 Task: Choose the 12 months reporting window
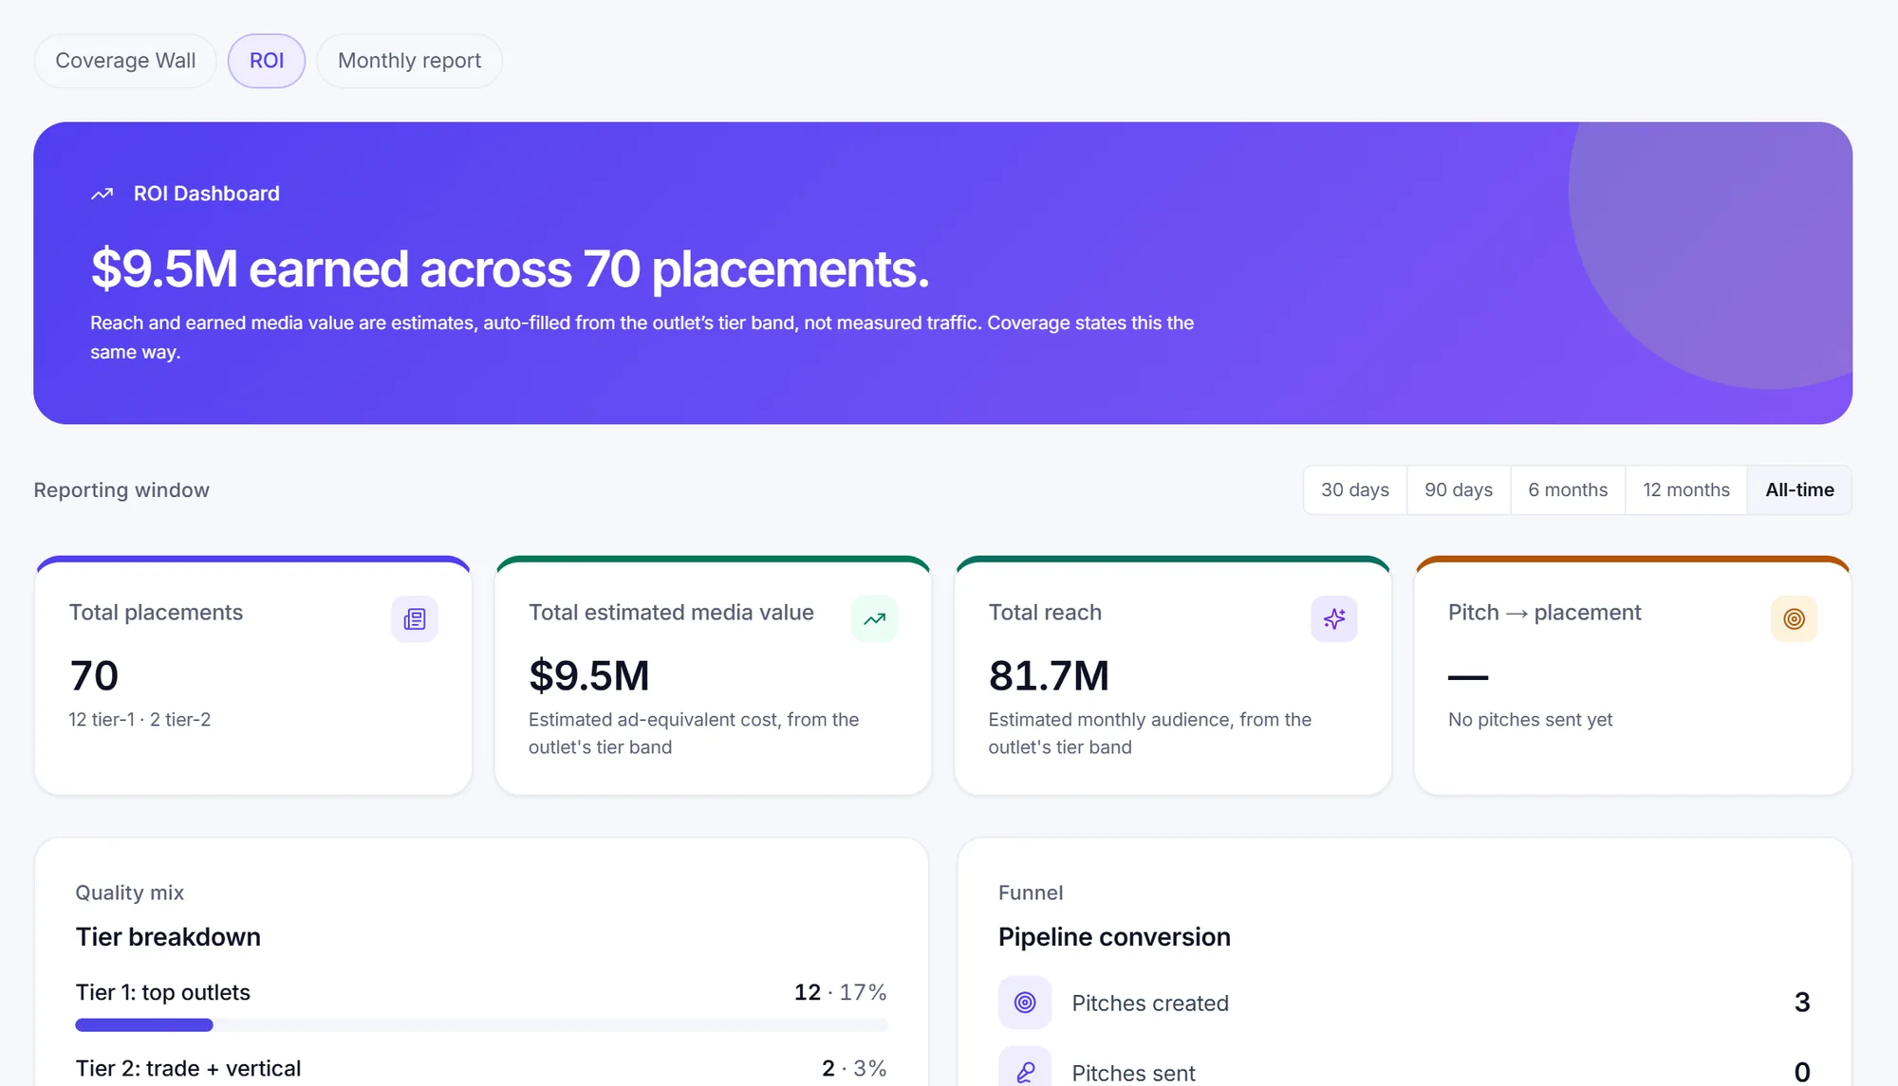(1686, 490)
